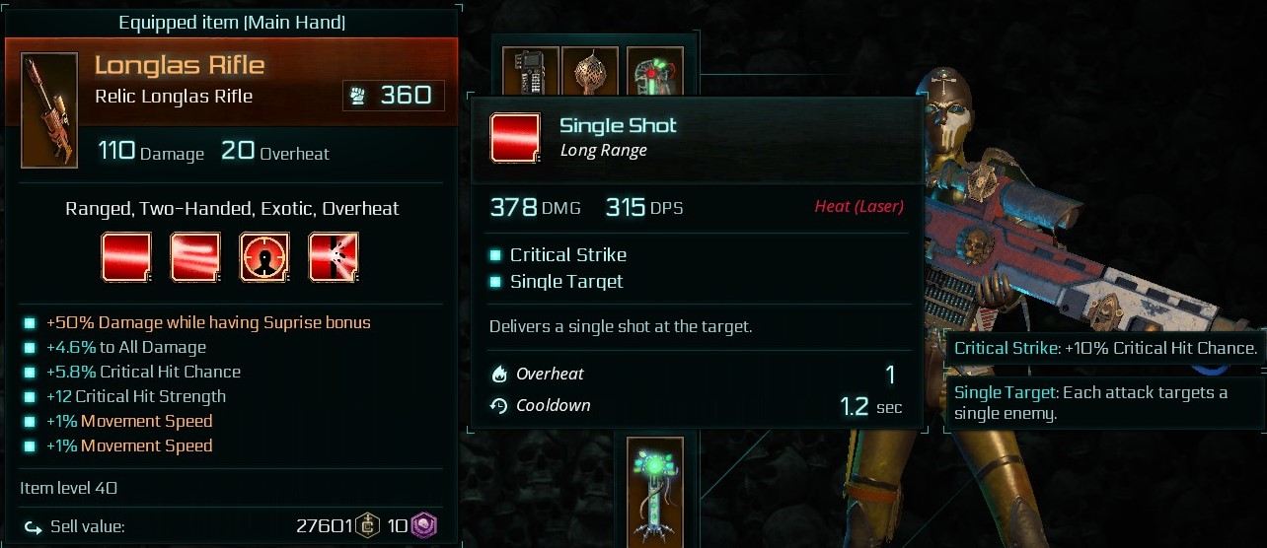Screen dimensions: 1267x548
Task: Select the first Single Shot skill icon
Action: (x=127, y=257)
